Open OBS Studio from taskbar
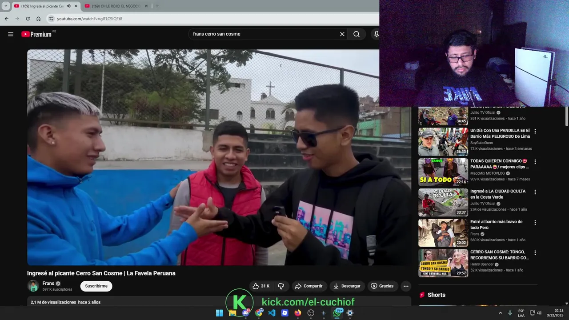The width and height of the screenshot is (569, 320). pyautogui.click(x=311, y=313)
